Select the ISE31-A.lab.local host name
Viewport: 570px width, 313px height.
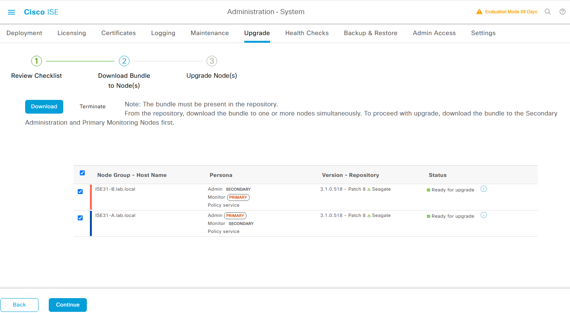[115, 215]
